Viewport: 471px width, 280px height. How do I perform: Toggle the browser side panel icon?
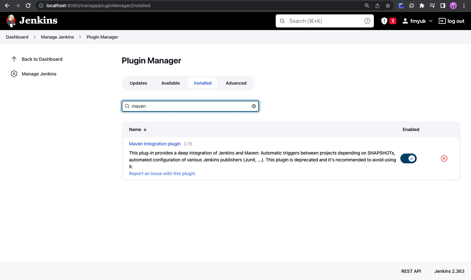point(443,6)
